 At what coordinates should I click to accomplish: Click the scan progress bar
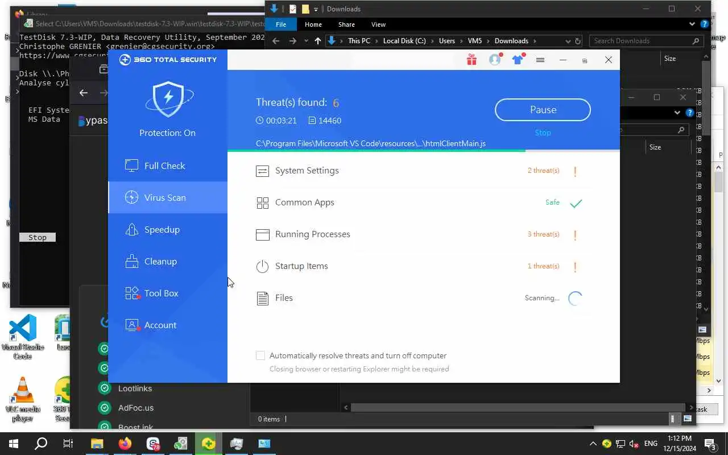[x=423, y=151]
